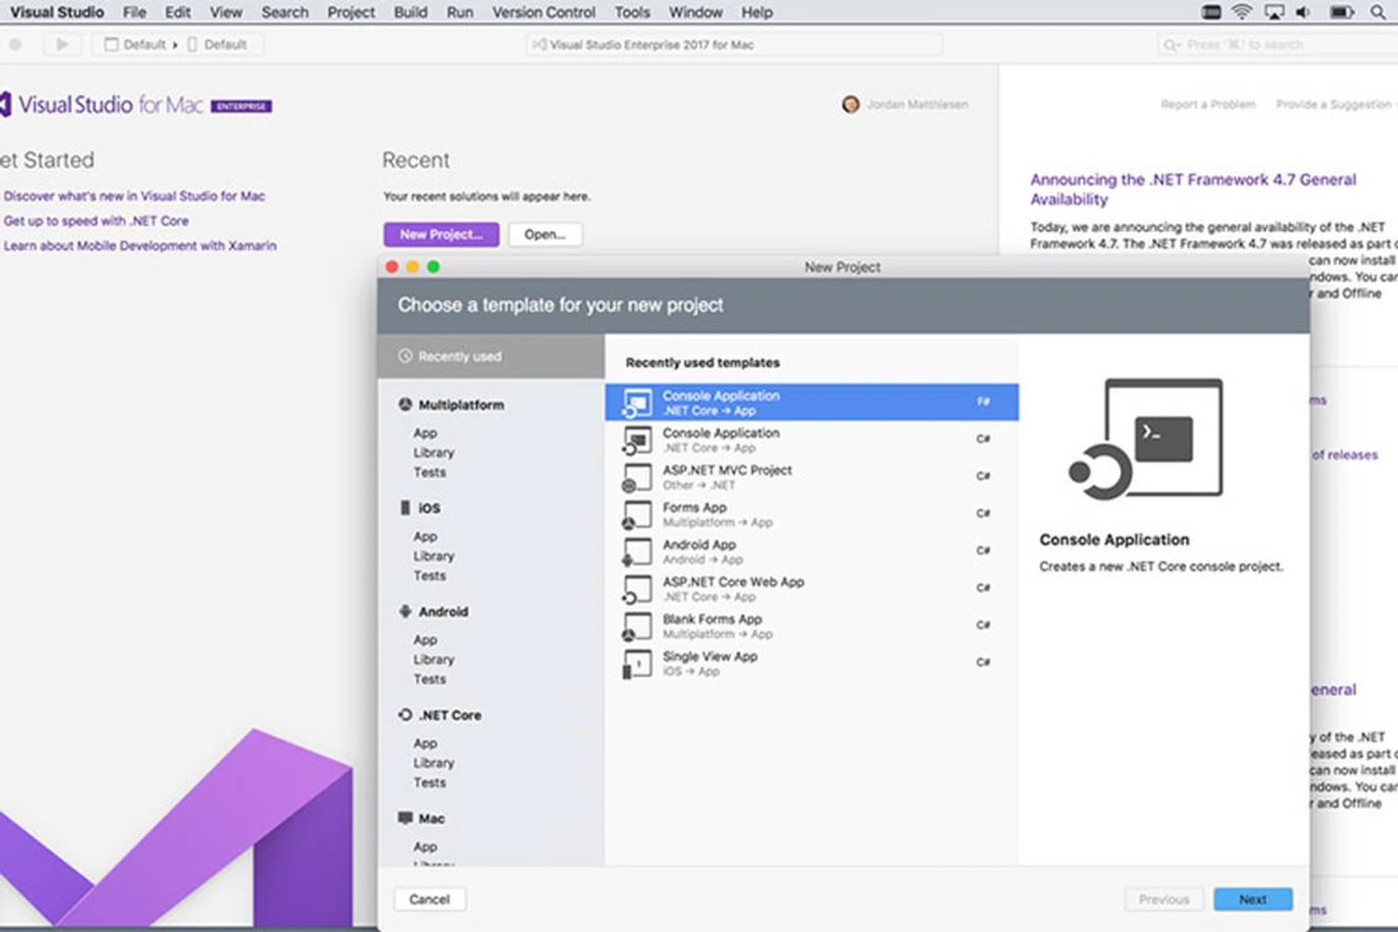Open the Build menu
Image resolution: width=1398 pixels, height=932 pixels.
[x=410, y=12]
